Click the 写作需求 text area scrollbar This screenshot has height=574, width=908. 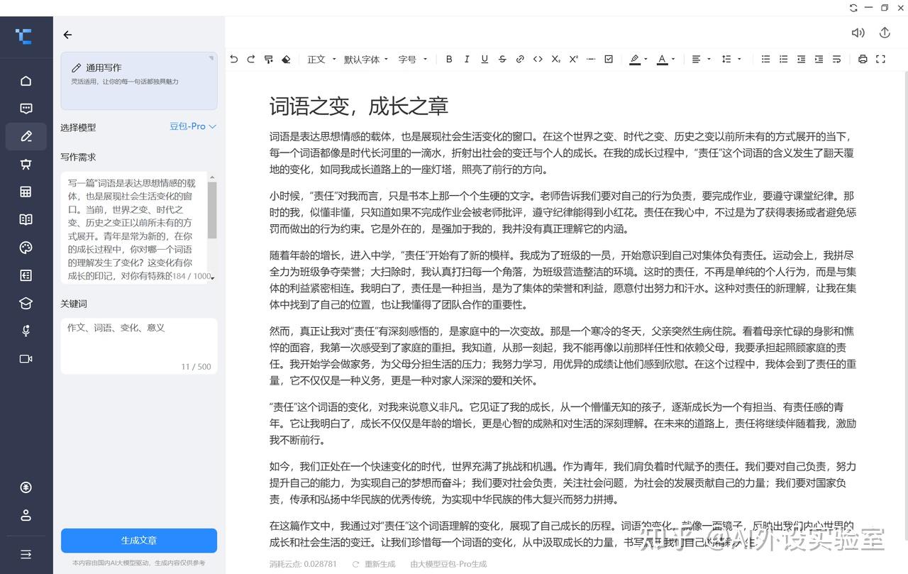(x=212, y=210)
